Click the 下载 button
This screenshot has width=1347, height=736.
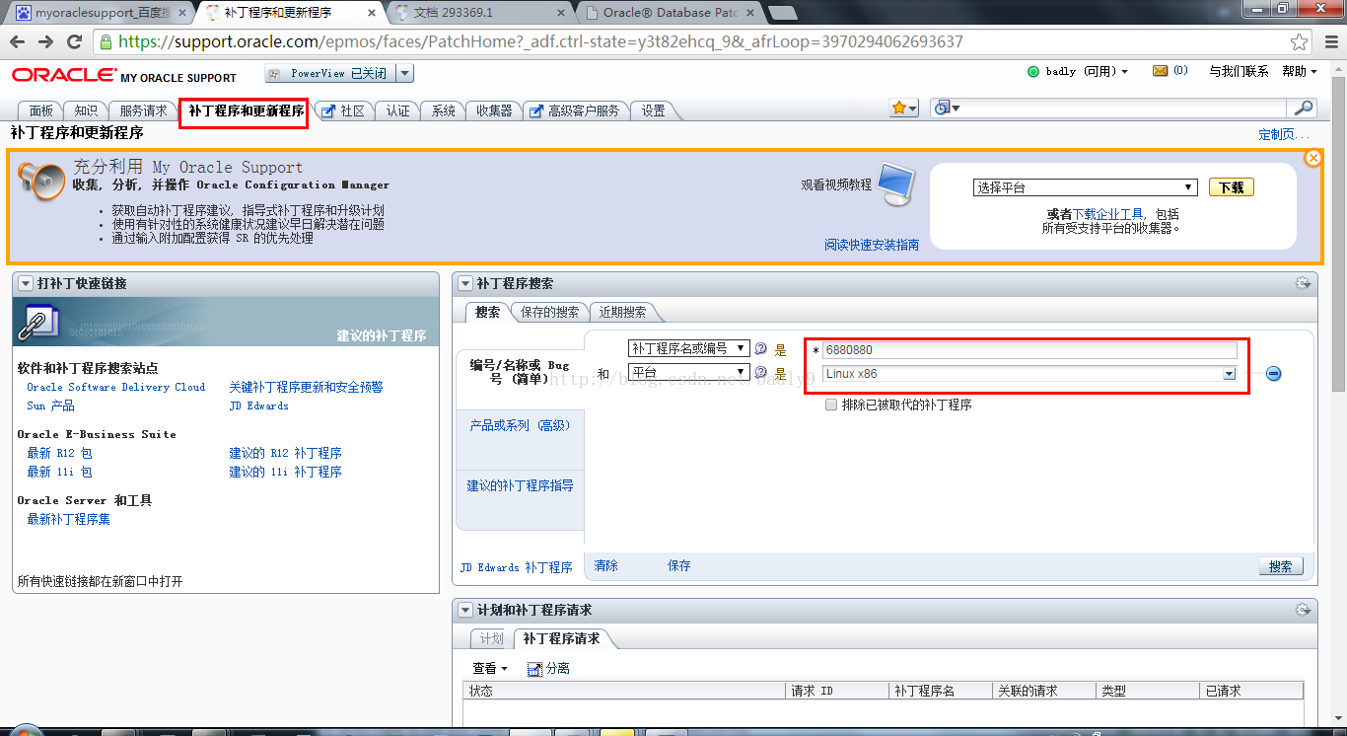pos(1231,187)
